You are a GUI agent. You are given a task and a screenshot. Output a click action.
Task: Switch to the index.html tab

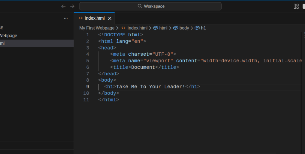94,18
